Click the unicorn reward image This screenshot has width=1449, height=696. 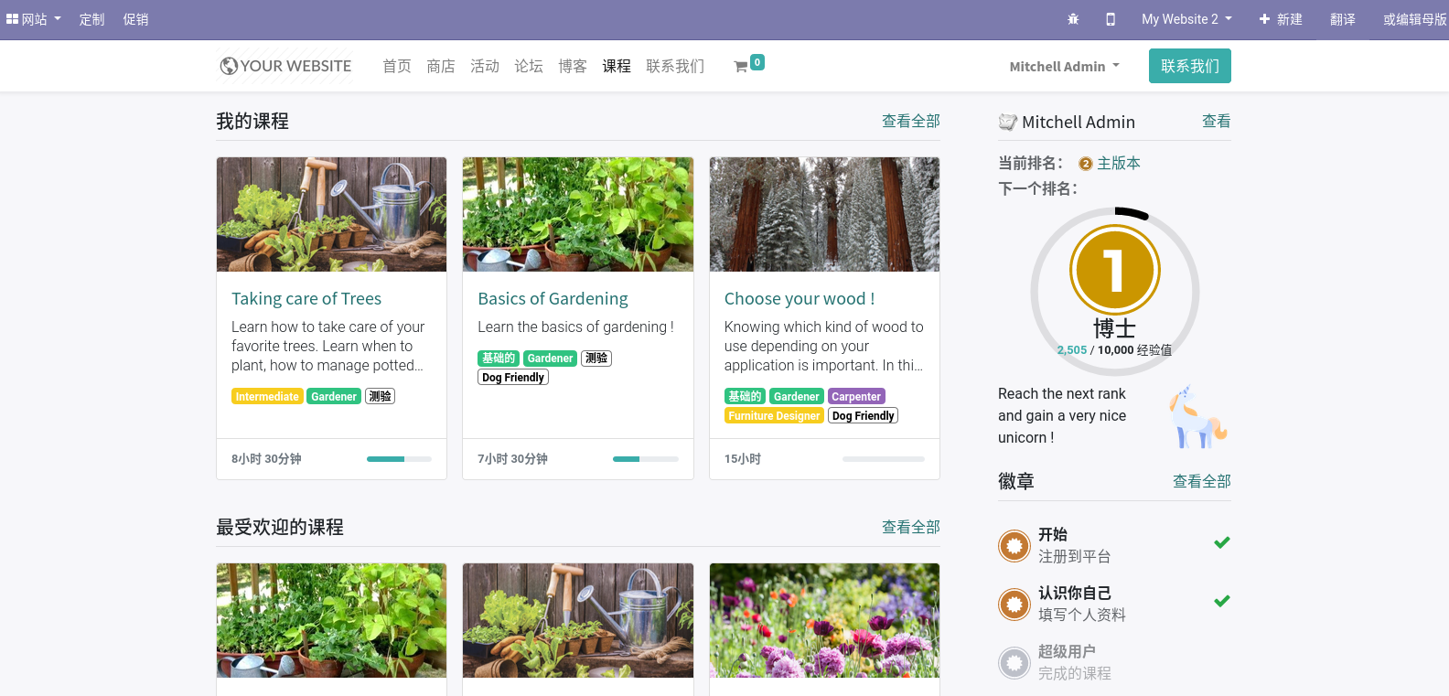[1197, 418]
